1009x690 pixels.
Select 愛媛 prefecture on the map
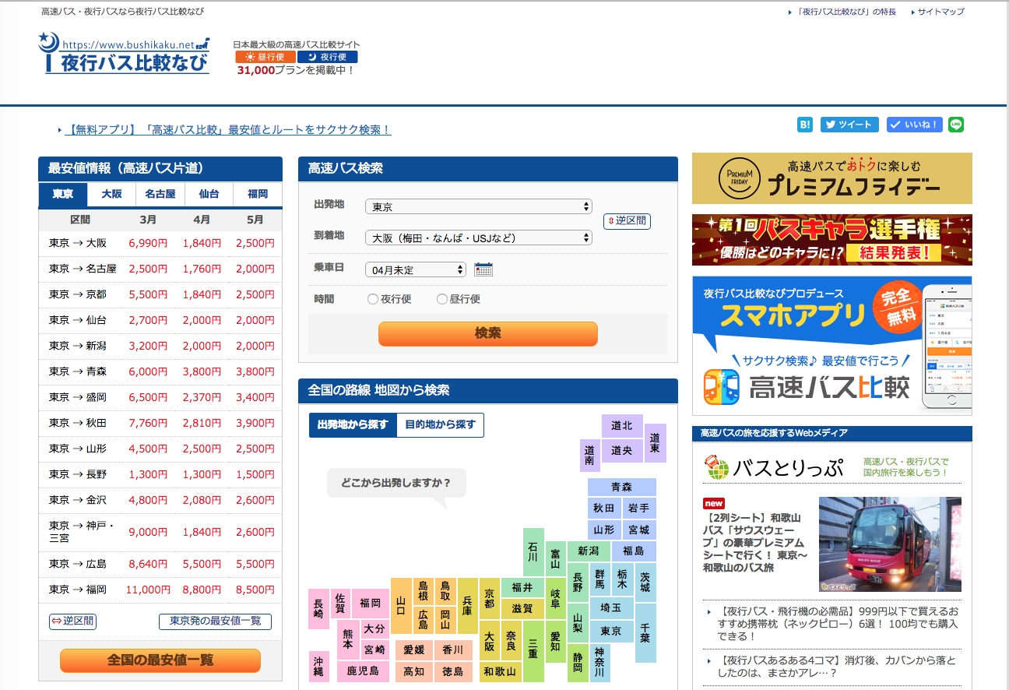[413, 649]
